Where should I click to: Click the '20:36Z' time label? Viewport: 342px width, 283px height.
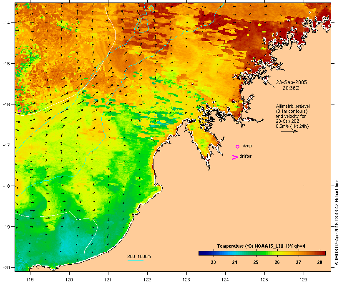pos(291,88)
